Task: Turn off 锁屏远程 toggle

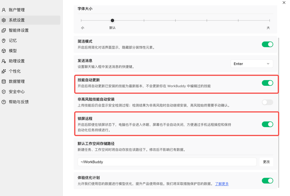Action: [267, 124]
